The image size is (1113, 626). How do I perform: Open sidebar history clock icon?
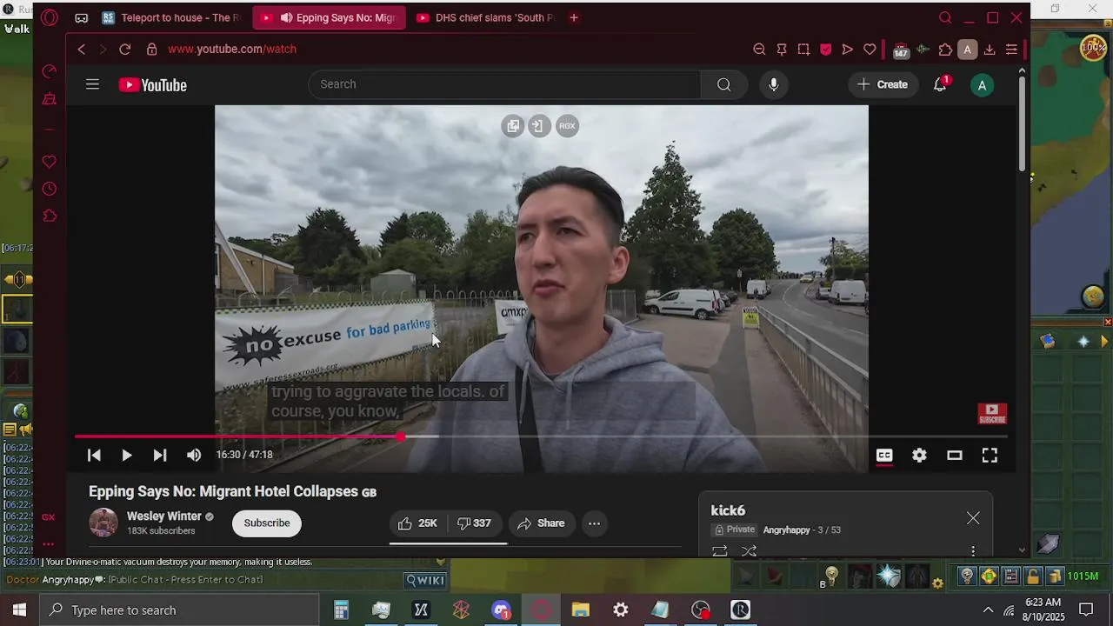tap(50, 189)
